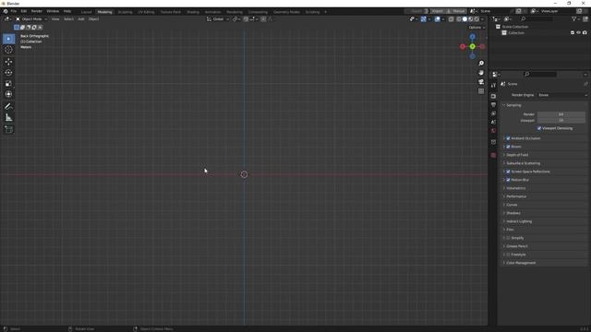Open the View Layer properties tab icon
The image size is (591, 332).
click(x=493, y=113)
